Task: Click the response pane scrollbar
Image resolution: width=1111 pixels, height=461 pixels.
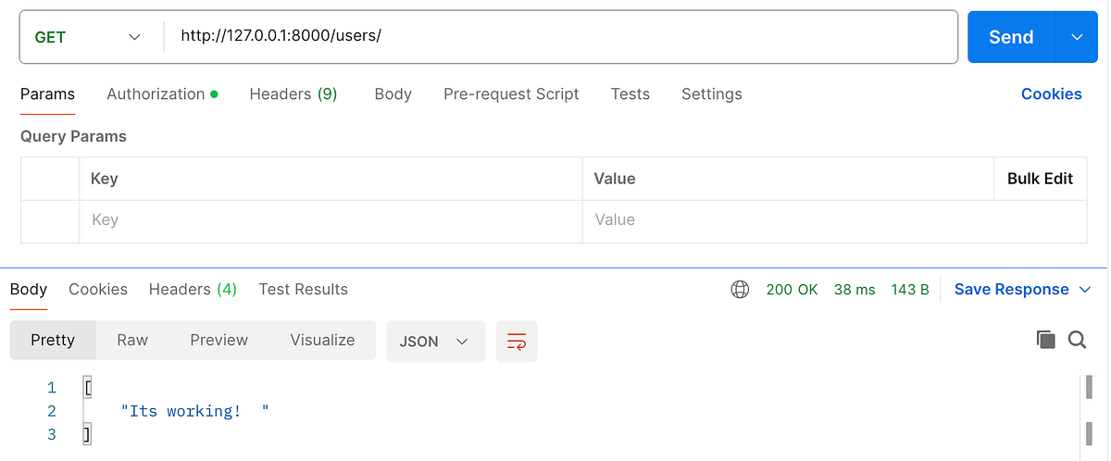Action: tap(1088, 412)
